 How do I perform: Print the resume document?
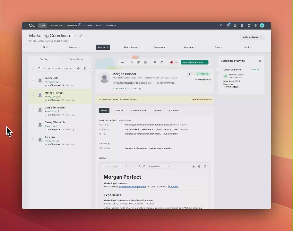199,167
